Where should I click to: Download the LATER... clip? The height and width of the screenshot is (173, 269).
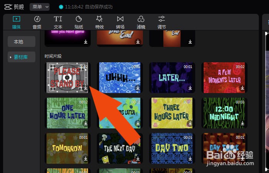190,88
